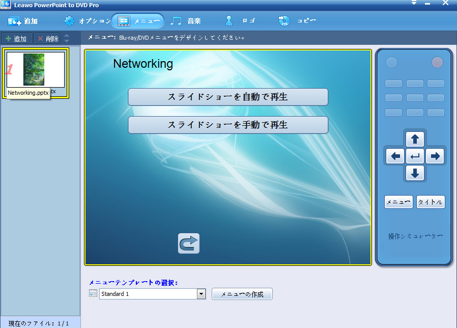The height and width of the screenshot is (328, 457).
Task: Click スライドショーを自動で再生 menu button
Action: pos(227,97)
